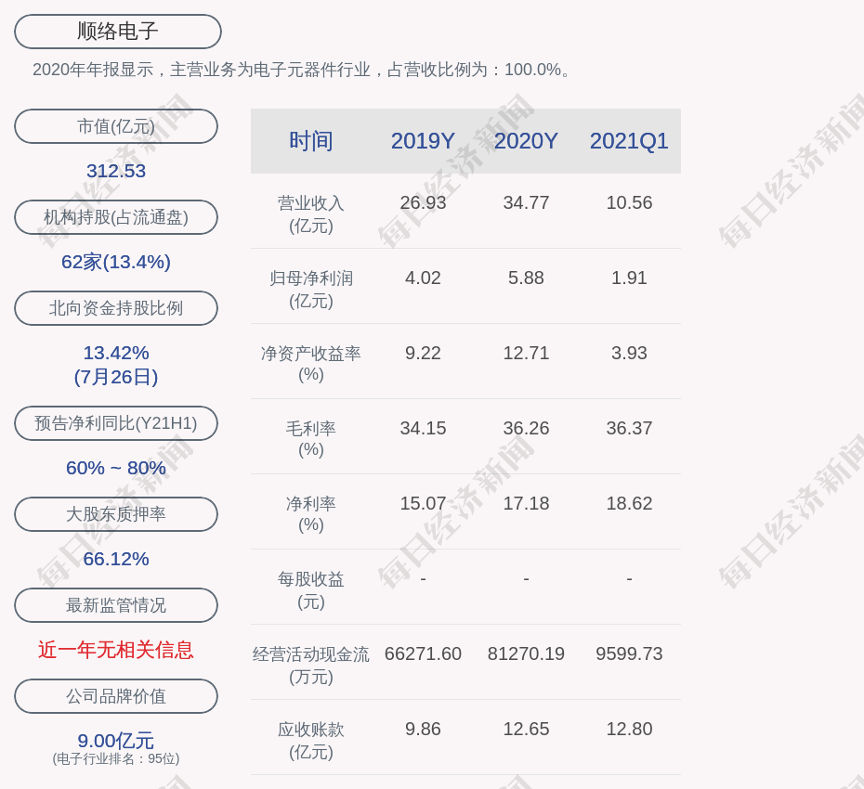This screenshot has width=864, height=789.
Task: Select gross margin value 36.26
Action: 526,428
